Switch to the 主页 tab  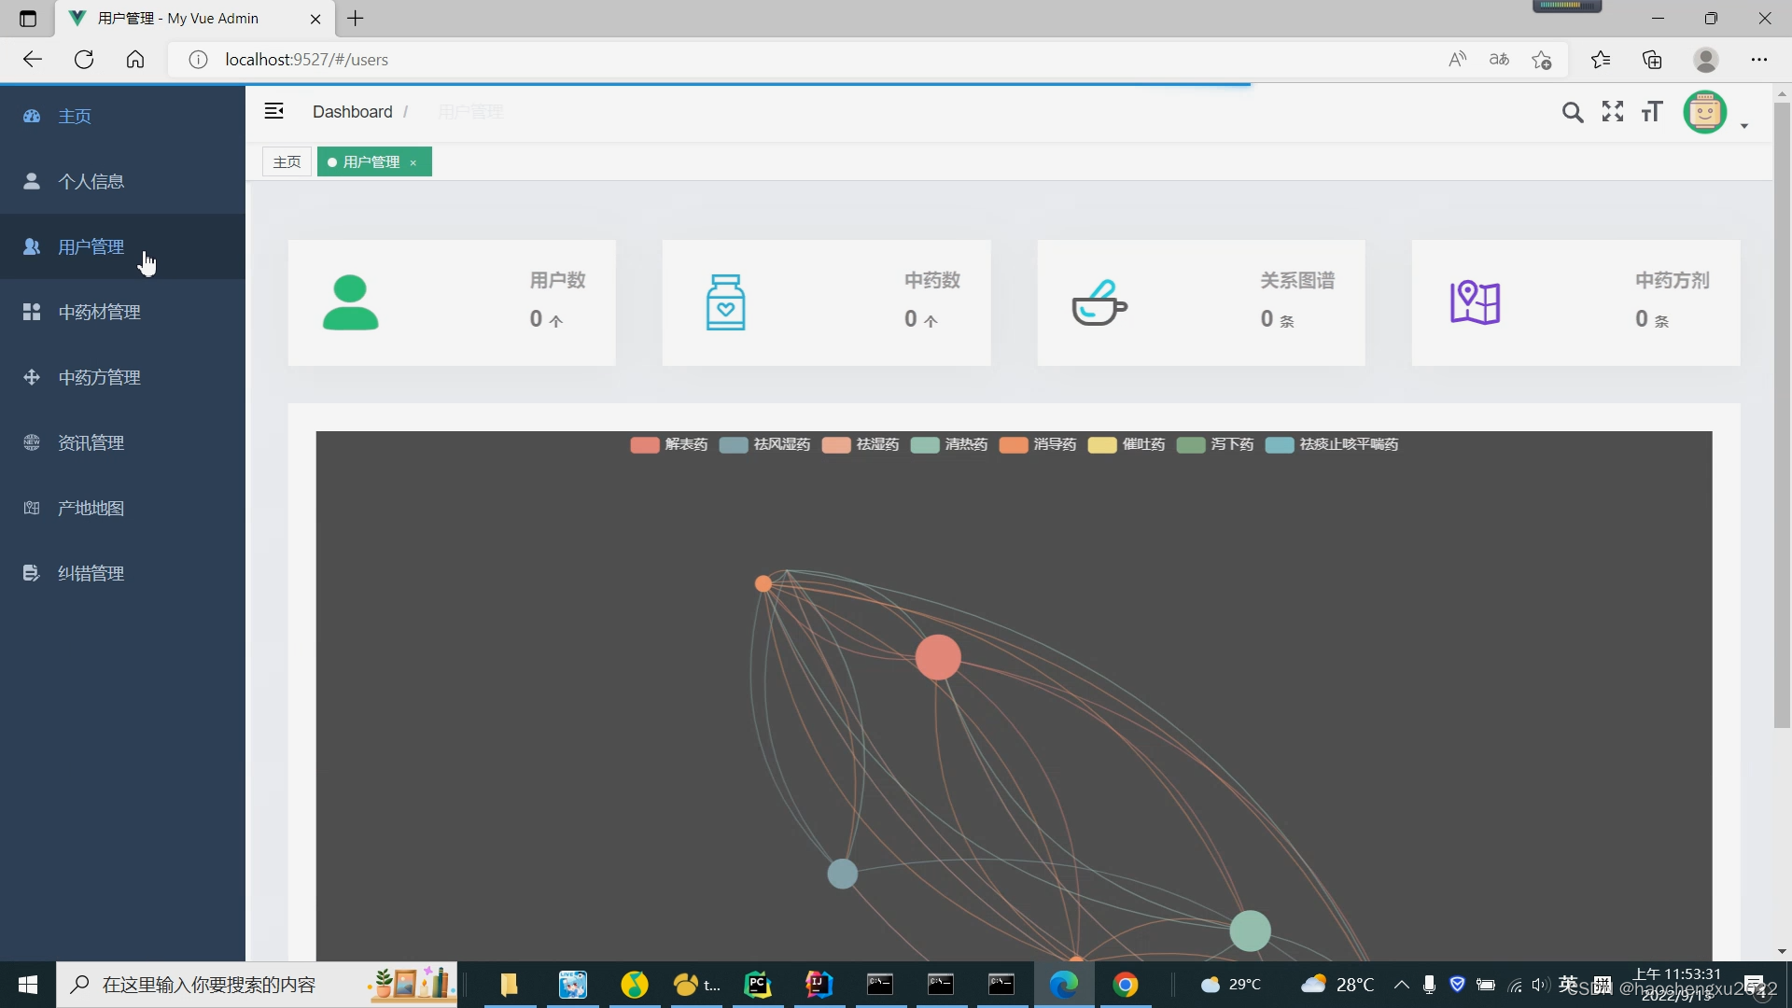(287, 161)
